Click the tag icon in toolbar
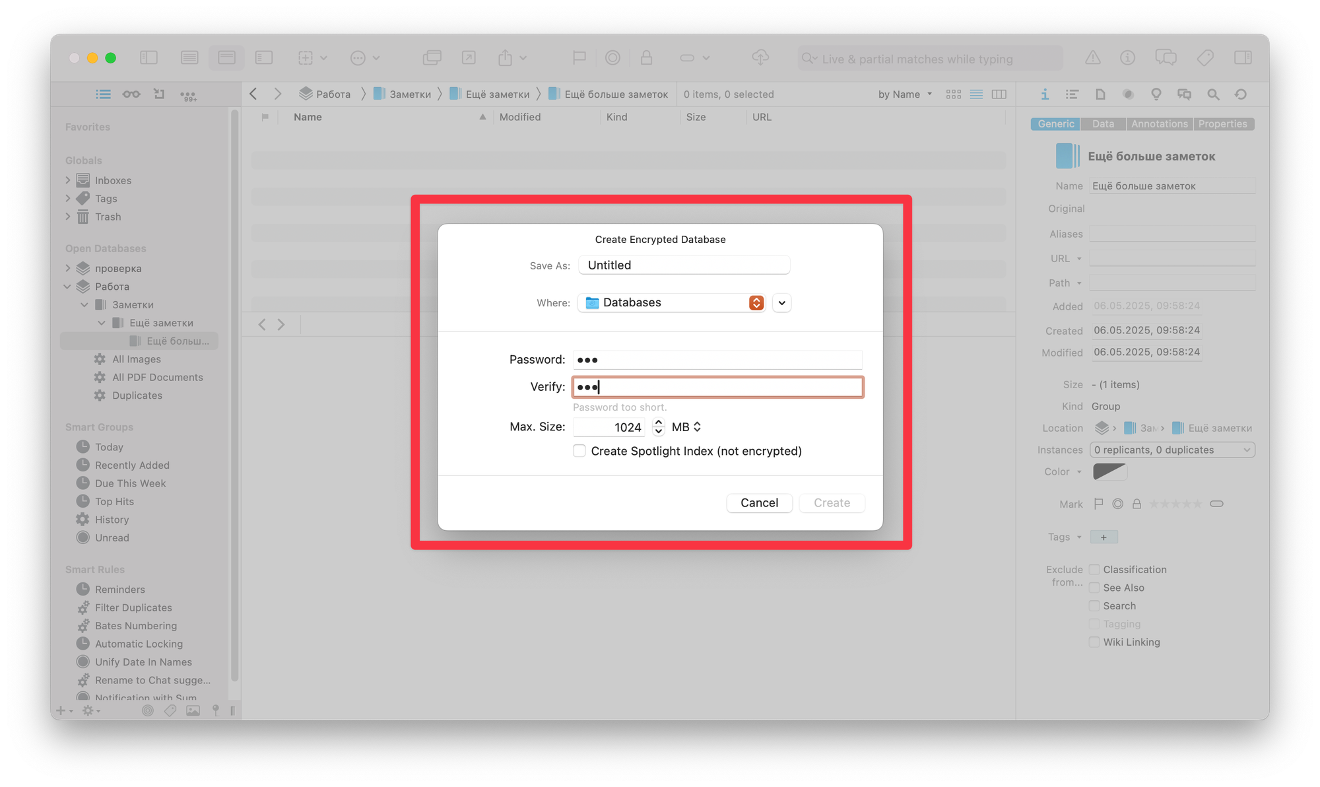This screenshot has width=1320, height=787. point(1204,58)
